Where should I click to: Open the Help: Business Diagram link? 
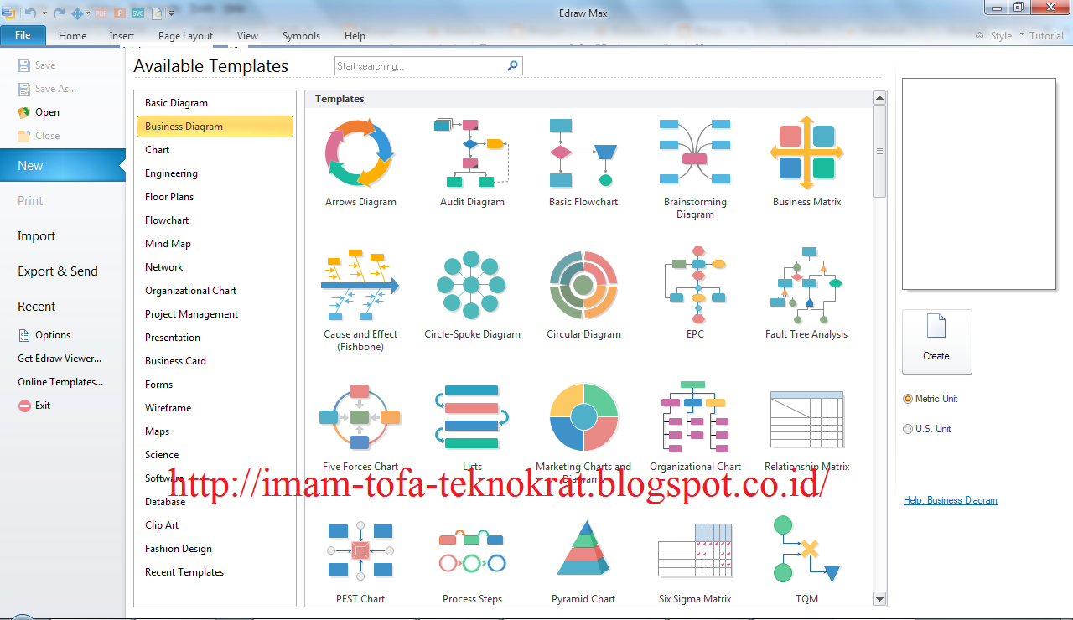(951, 500)
